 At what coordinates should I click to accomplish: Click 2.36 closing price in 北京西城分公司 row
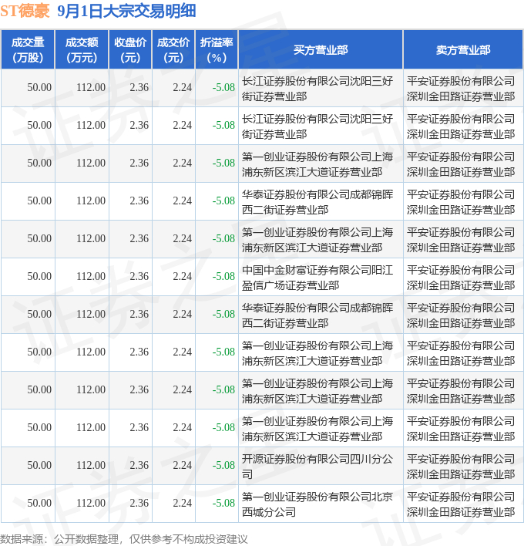click(139, 503)
